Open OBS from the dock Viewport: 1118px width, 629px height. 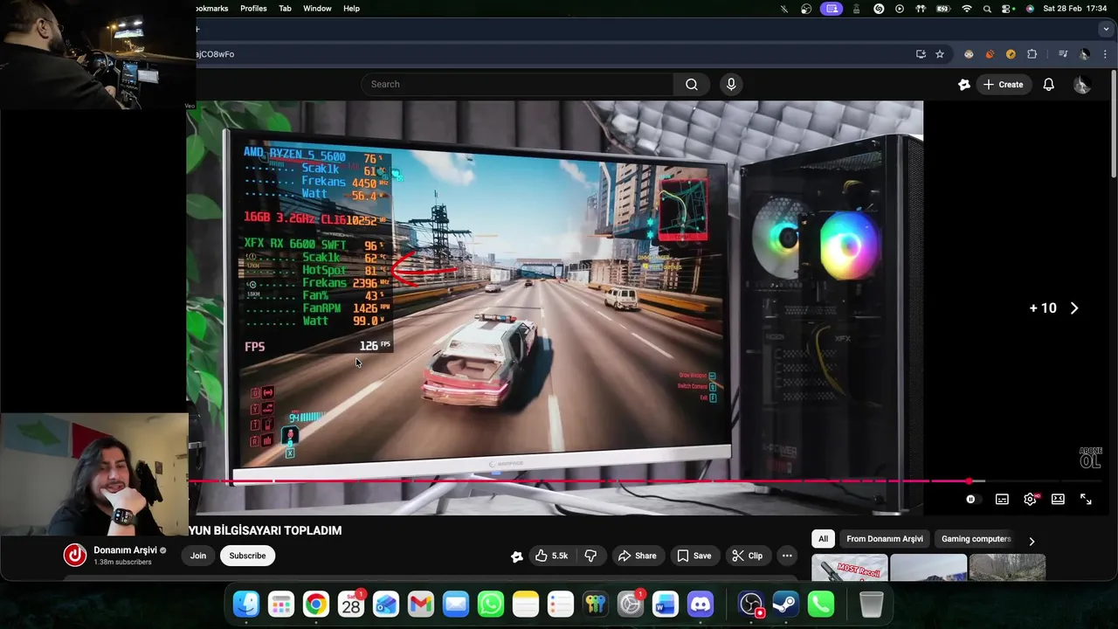pos(751,604)
